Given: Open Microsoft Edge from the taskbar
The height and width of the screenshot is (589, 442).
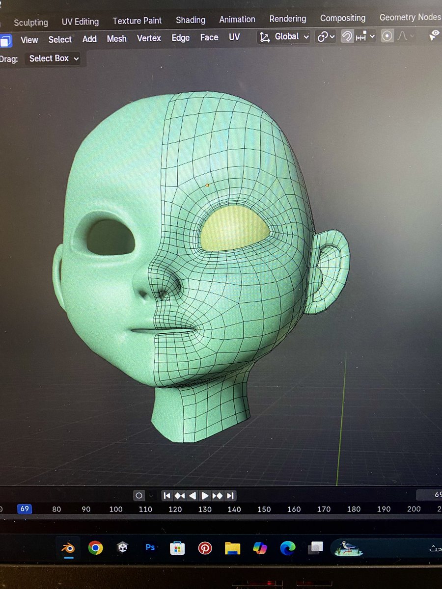Looking at the screenshot, I should pyautogui.click(x=288, y=547).
